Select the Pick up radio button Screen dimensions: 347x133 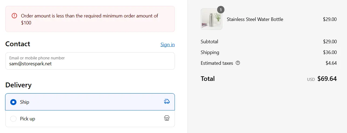13,119
